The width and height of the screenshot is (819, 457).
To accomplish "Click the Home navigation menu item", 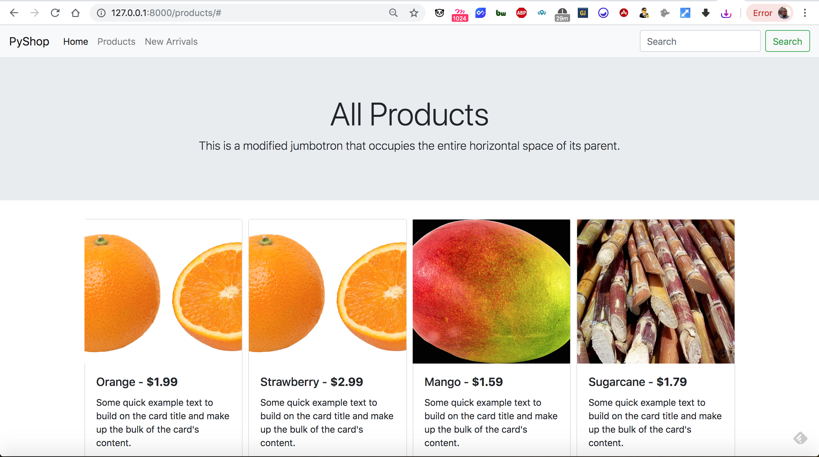I will [76, 41].
